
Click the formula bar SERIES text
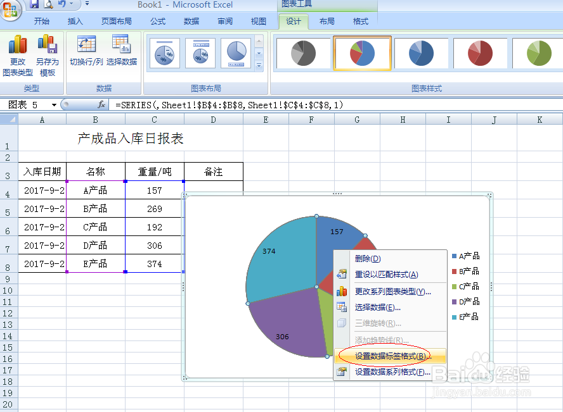tap(229, 105)
